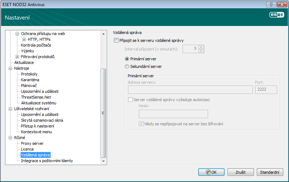Collapse the Nástroje tree node
Image resolution: width=289 pixels, height=182 pixels.
tap(10, 68)
